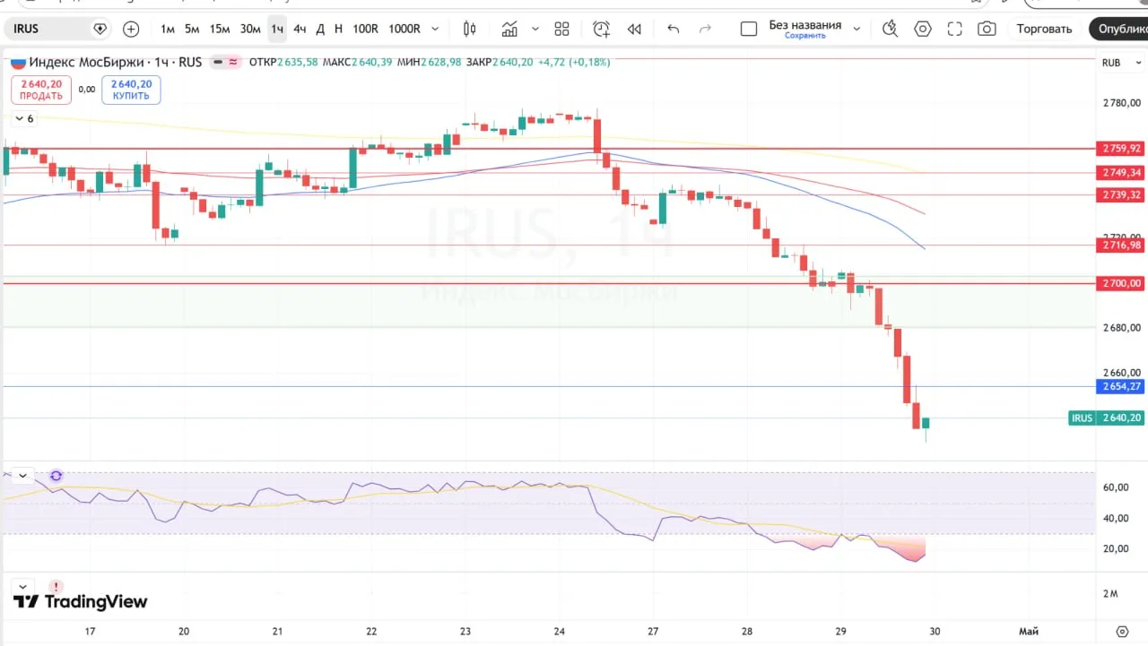
Task: Switch to the 5м timeframe
Action: click(192, 29)
